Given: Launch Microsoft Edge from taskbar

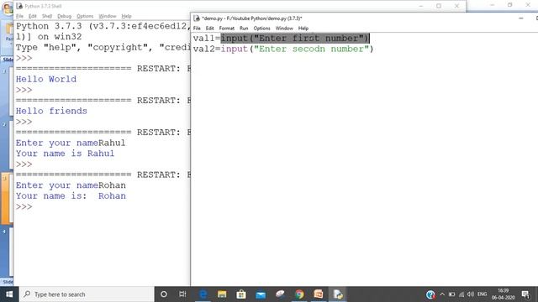Looking at the screenshot, I should pos(203,294).
